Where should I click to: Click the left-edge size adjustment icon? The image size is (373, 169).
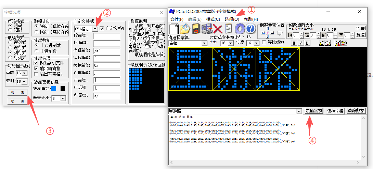tap(290, 35)
